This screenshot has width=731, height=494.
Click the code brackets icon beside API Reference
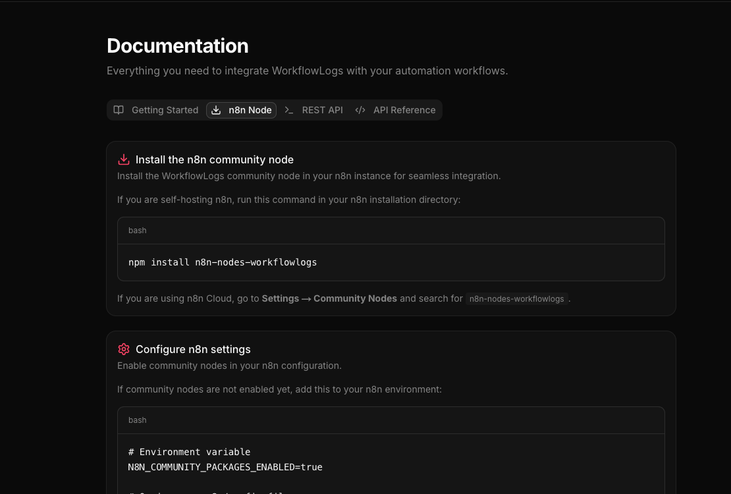point(360,110)
